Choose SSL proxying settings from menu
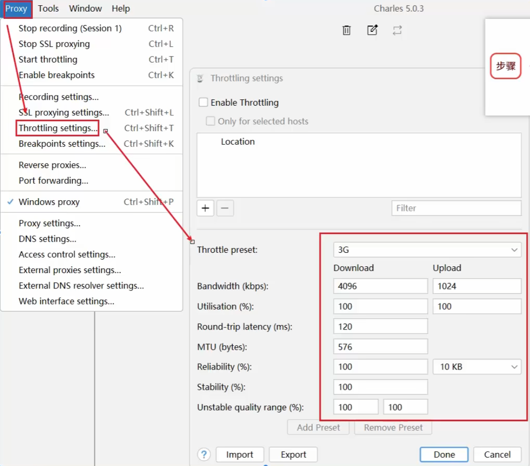The height and width of the screenshot is (466, 530). point(64,113)
